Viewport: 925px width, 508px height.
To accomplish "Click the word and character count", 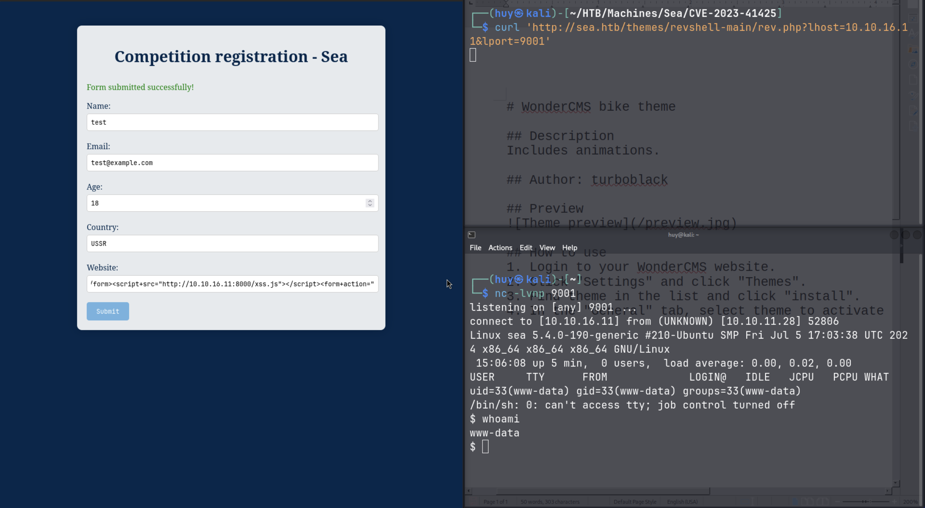I will click(550, 502).
